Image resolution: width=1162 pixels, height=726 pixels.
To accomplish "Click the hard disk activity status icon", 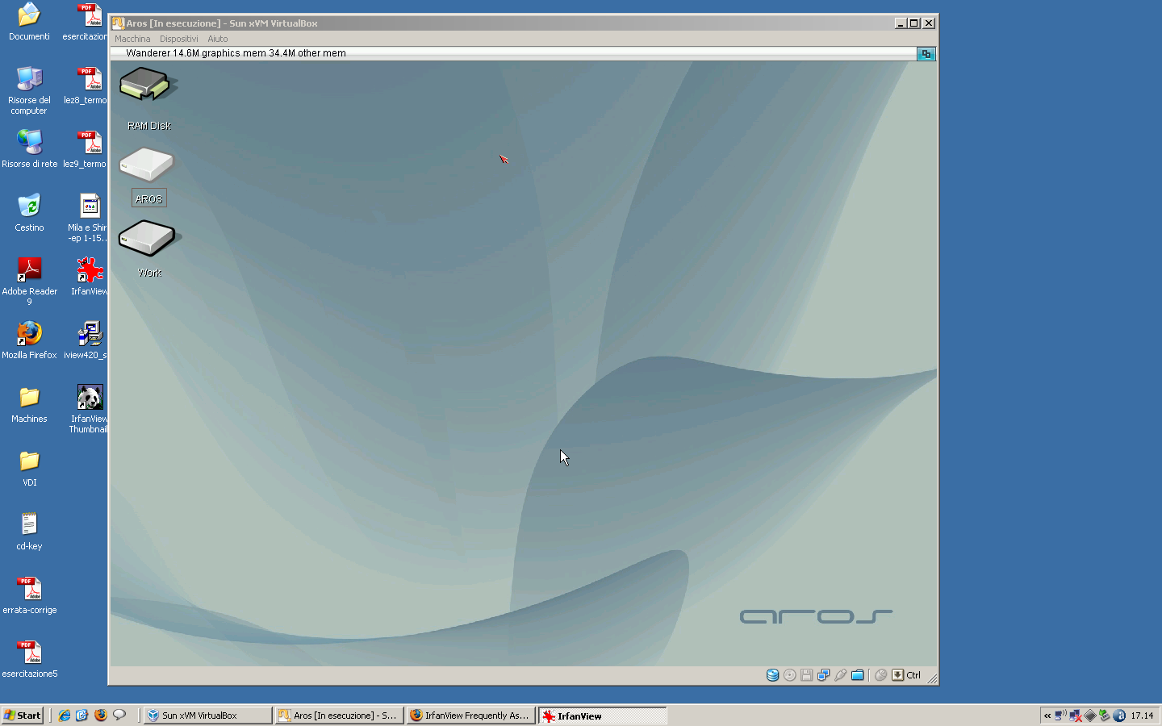I will tap(772, 675).
